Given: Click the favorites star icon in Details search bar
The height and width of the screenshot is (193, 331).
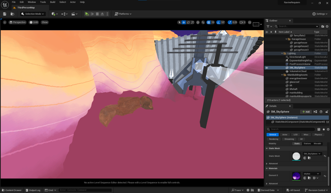Looking at the screenshot, I should pyautogui.click(x=324, y=129).
